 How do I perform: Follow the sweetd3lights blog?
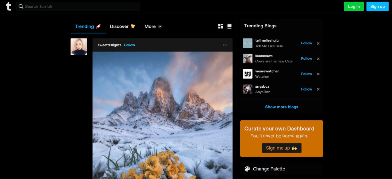pyautogui.click(x=130, y=45)
